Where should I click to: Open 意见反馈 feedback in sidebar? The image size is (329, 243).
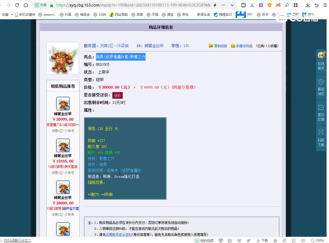(x=321, y=113)
